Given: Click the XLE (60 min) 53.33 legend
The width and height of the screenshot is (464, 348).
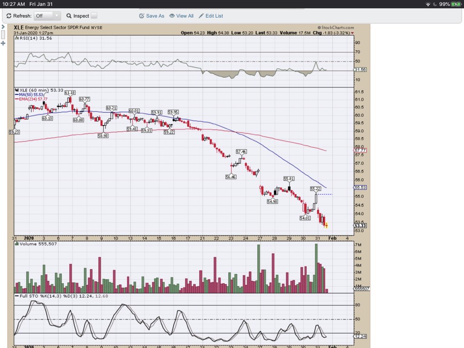Looking at the screenshot, I should (x=39, y=90).
